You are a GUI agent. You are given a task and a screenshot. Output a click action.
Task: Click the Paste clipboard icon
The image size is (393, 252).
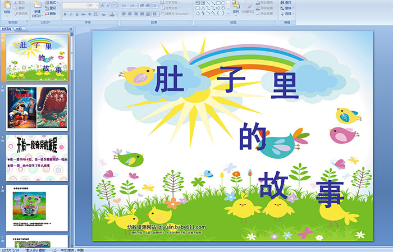coord(7,4)
